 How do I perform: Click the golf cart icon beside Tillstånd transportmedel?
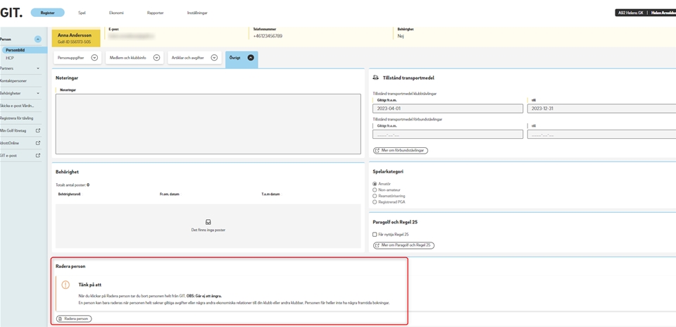(x=375, y=78)
